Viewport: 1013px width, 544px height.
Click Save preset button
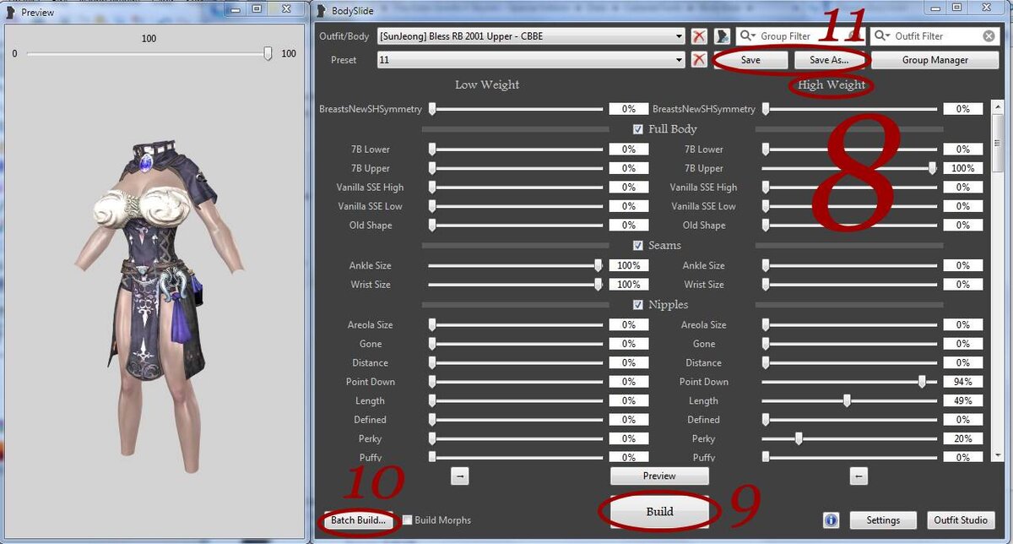pos(750,60)
